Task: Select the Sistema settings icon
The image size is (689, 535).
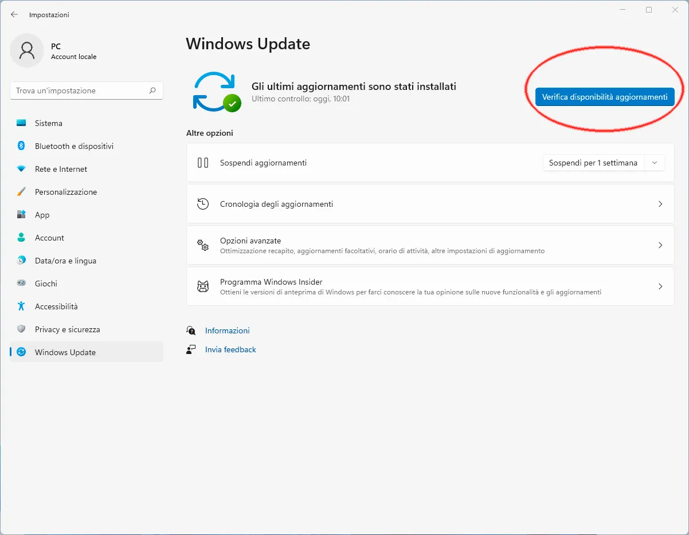Action: tap(22, 123)
